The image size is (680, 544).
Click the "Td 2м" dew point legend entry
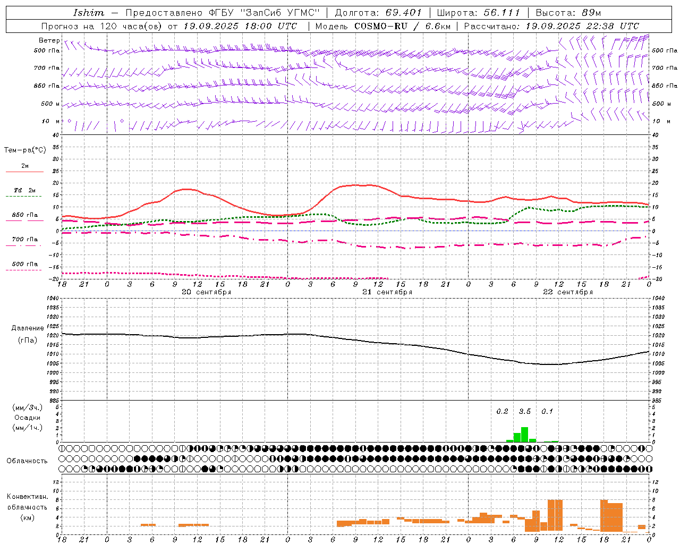25,190
